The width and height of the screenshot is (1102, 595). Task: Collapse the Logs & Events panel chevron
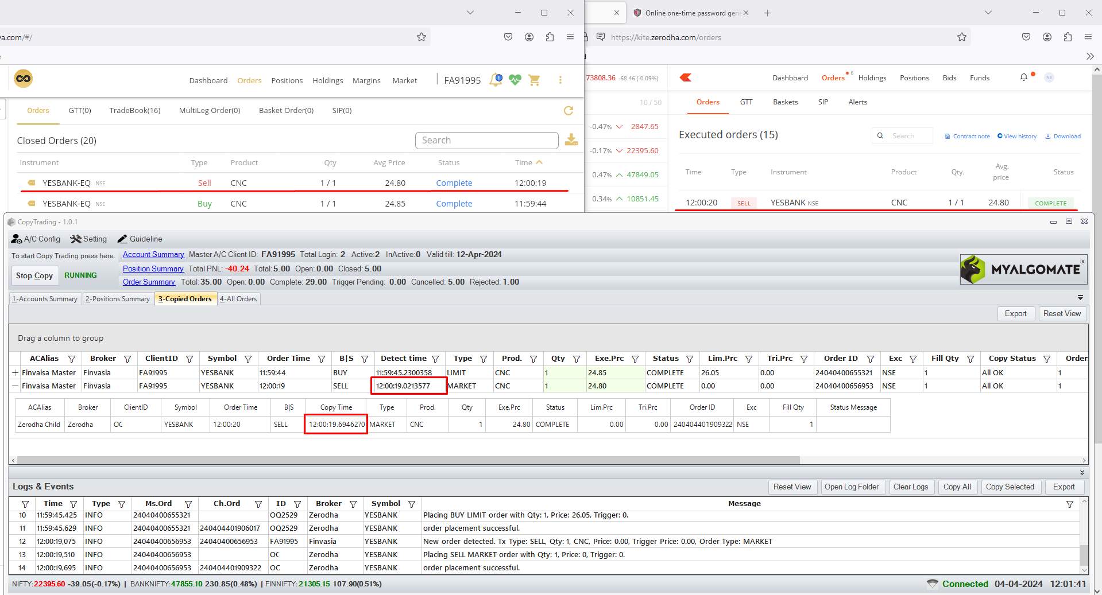point(1082,473)
